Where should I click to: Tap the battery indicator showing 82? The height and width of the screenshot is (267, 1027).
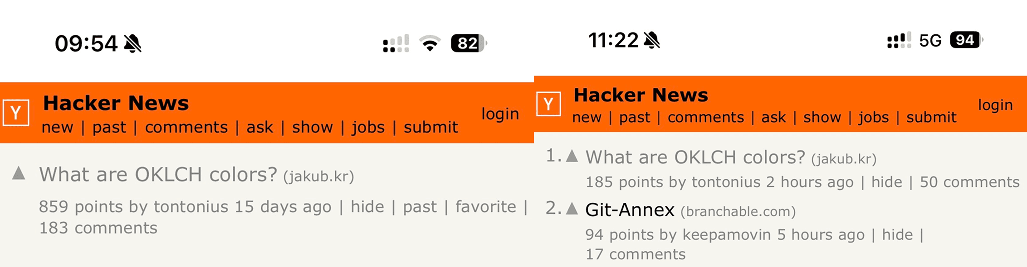pos(468,43)
